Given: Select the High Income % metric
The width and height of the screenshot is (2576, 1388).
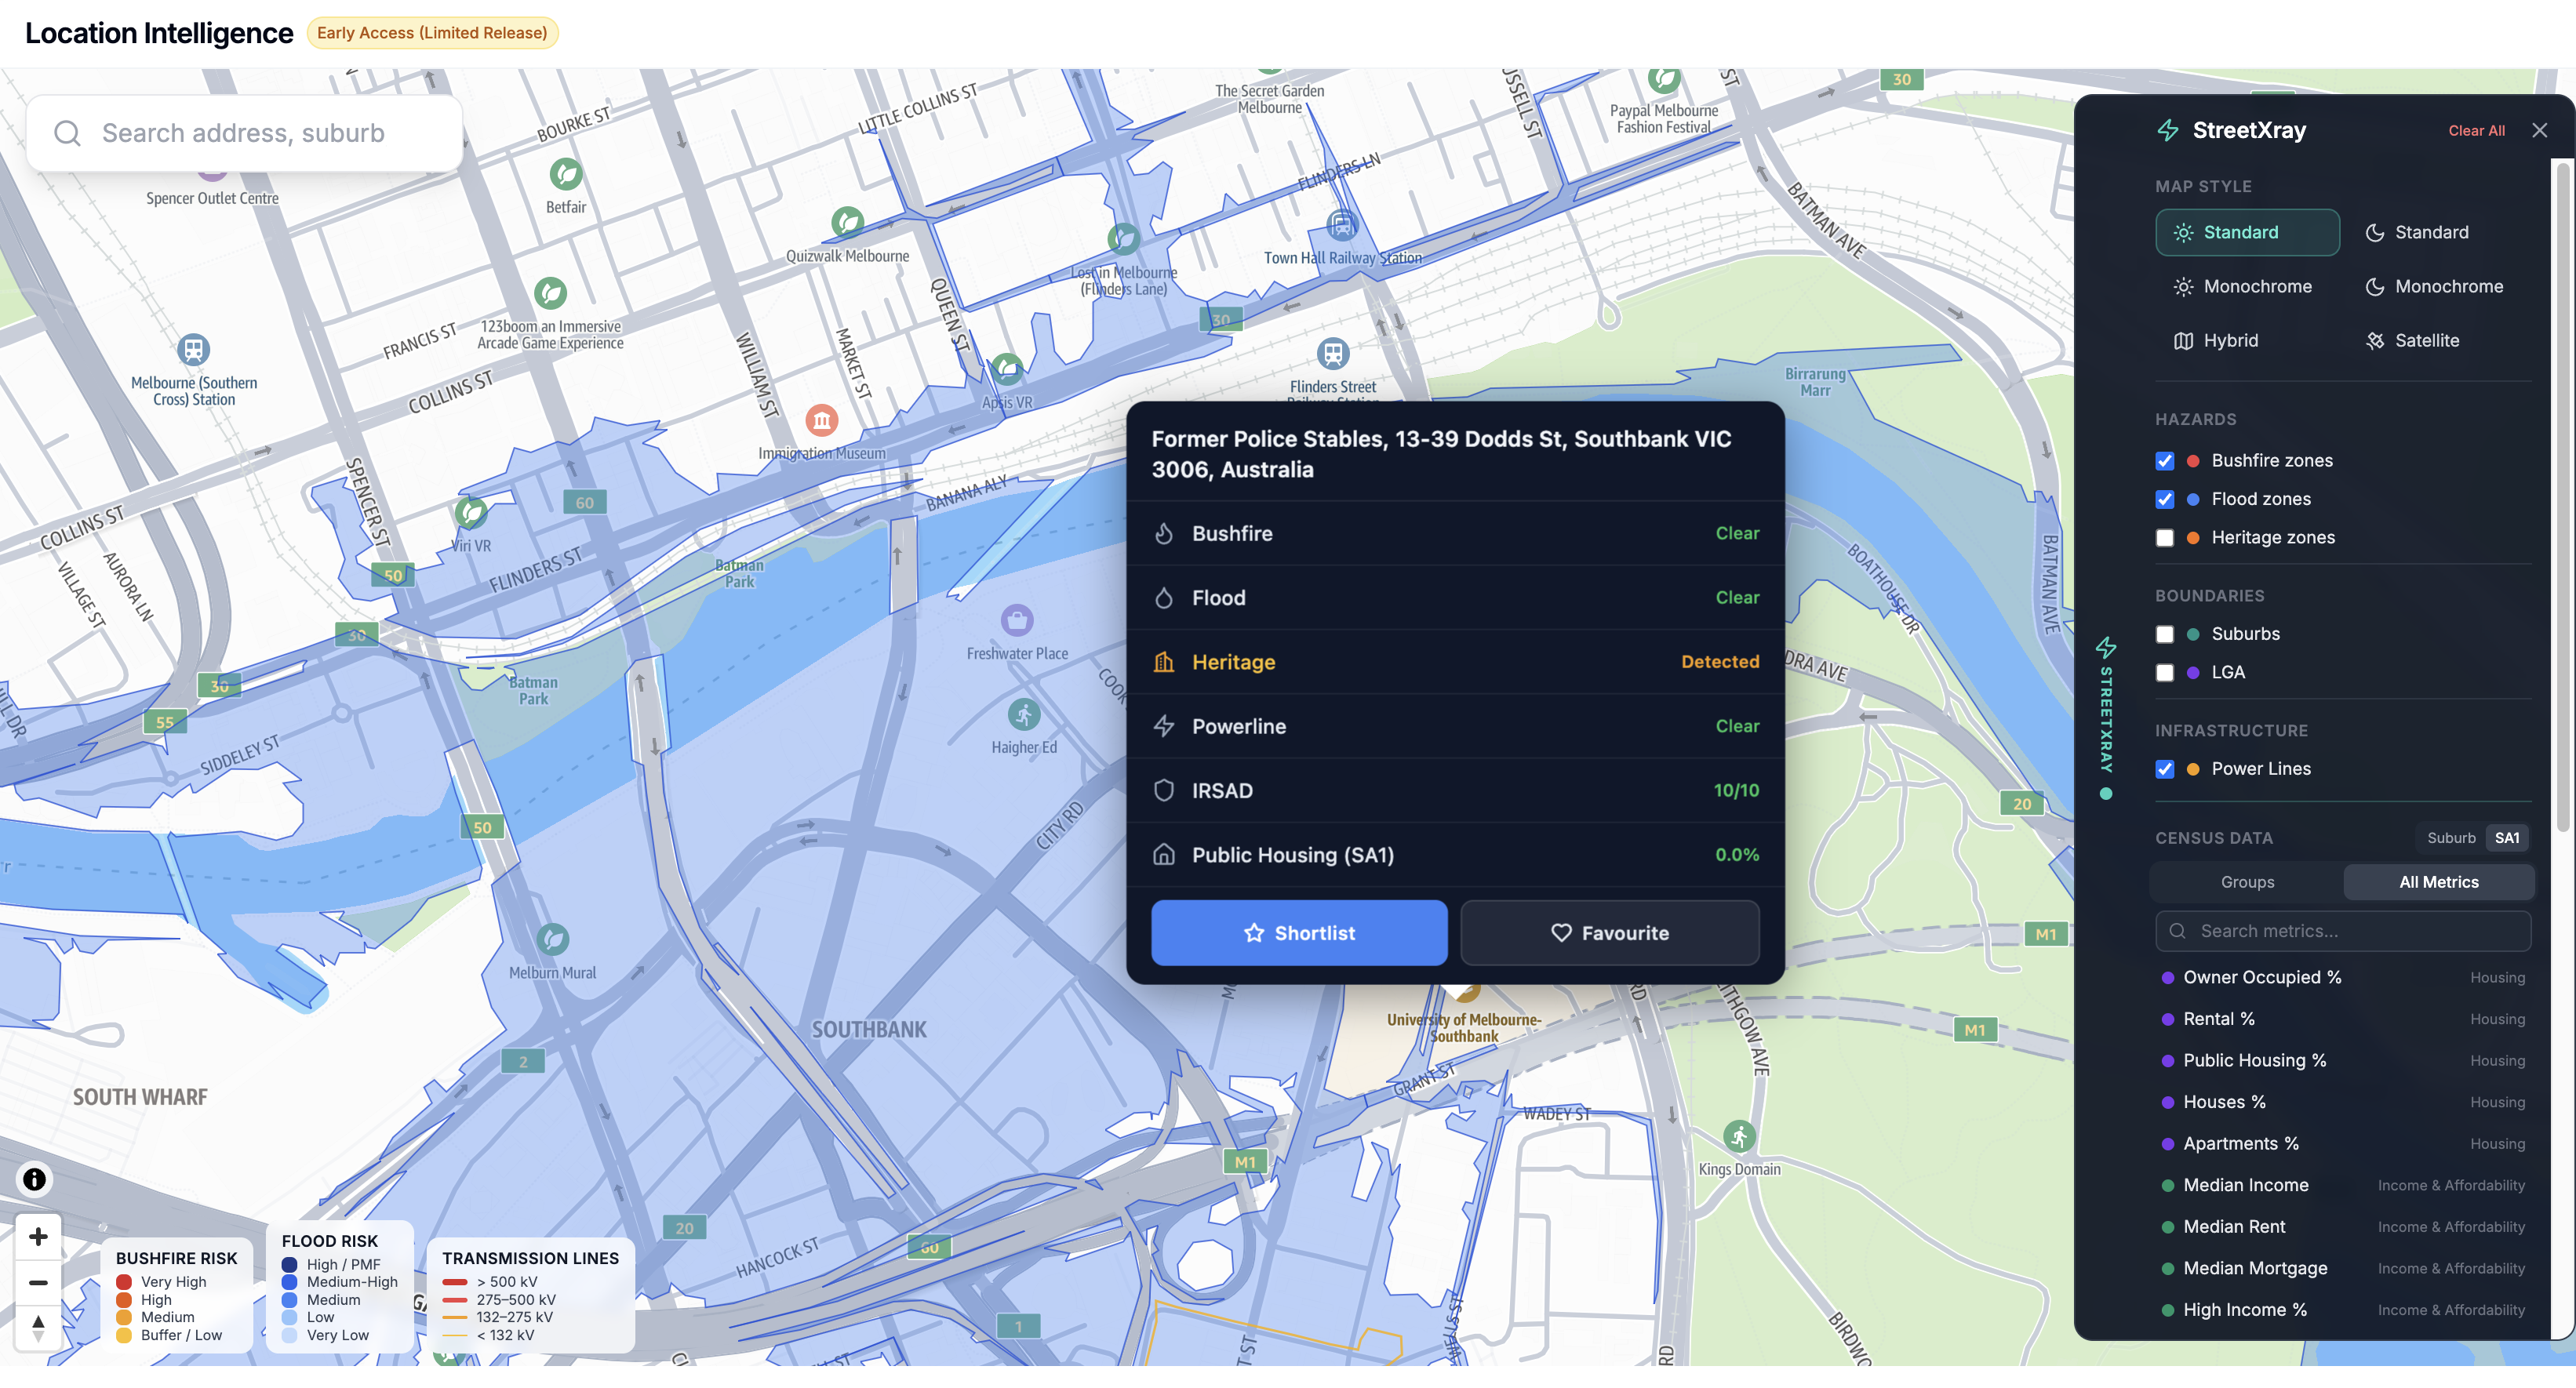Looking at the screenshot, I should [2342, 1310].
